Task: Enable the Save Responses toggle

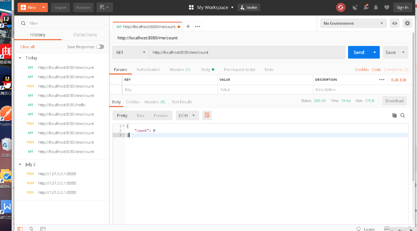Action: pos(100,47)
